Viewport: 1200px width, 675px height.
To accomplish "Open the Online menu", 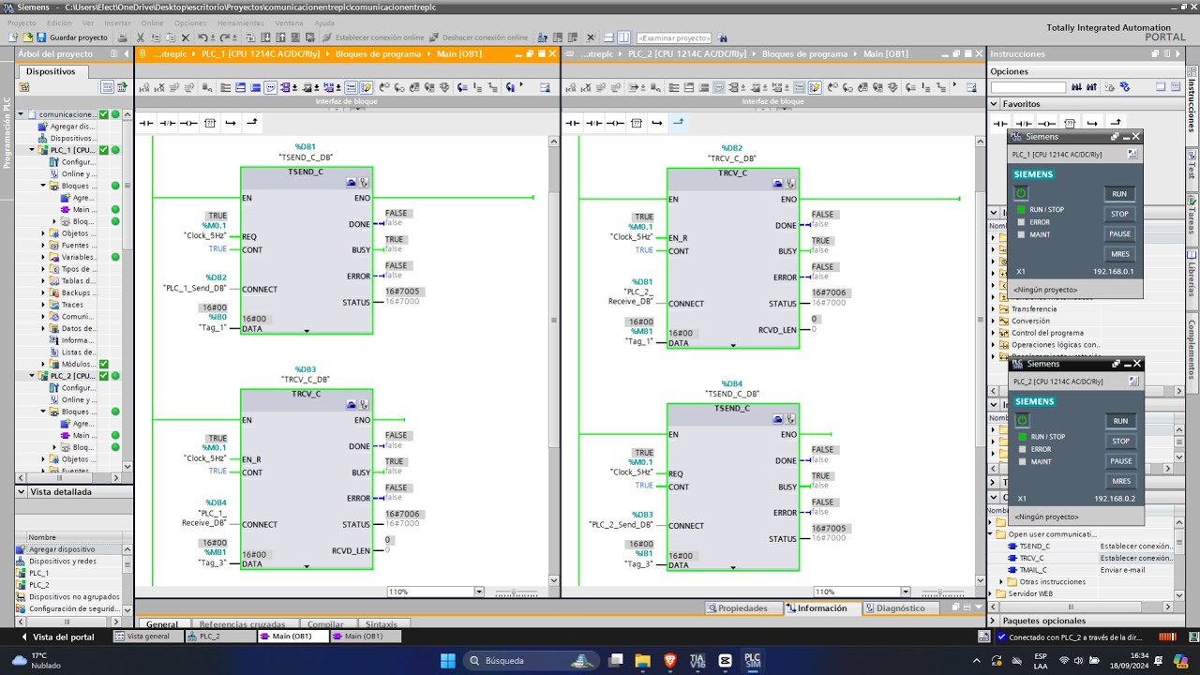I will [x=152, y=22].
